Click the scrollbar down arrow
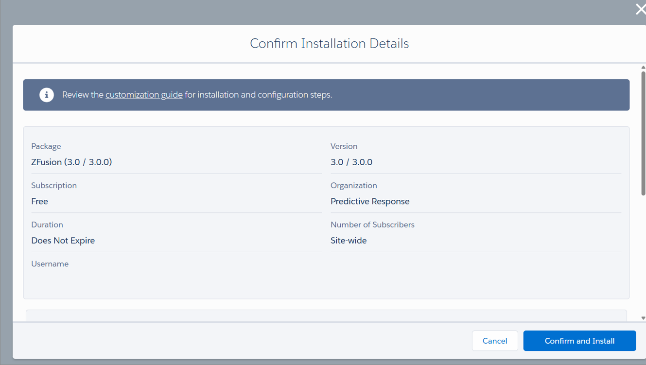This screenshot has width=646, height=365. pos(643,318)
